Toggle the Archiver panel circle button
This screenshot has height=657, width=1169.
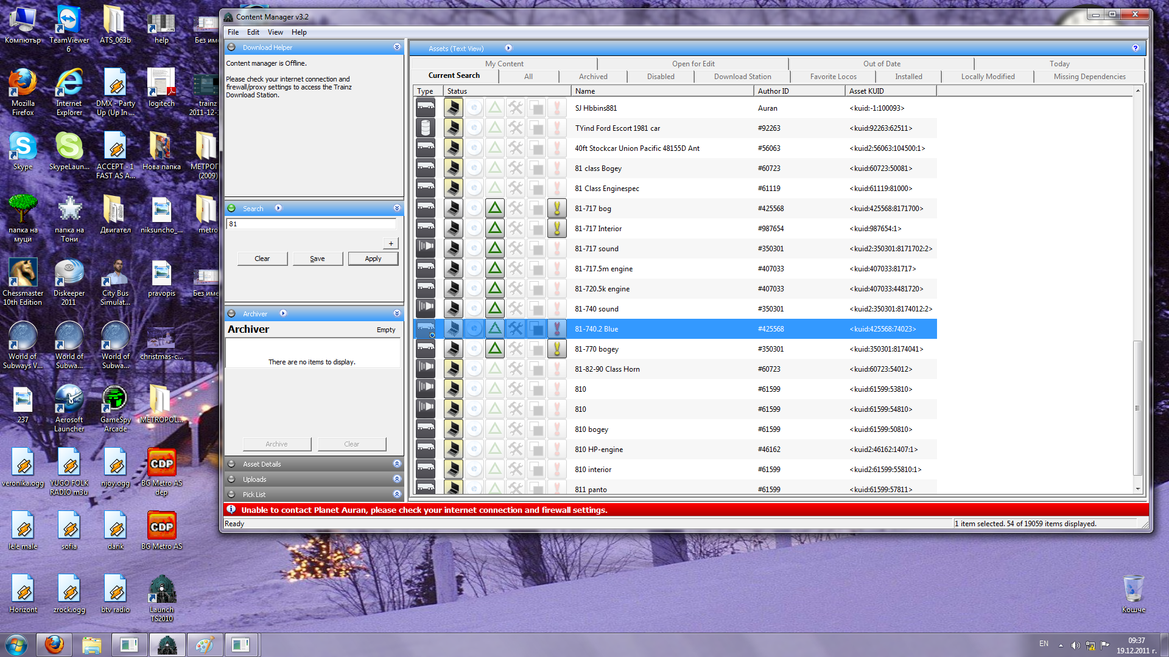click(x=231, y=314)
